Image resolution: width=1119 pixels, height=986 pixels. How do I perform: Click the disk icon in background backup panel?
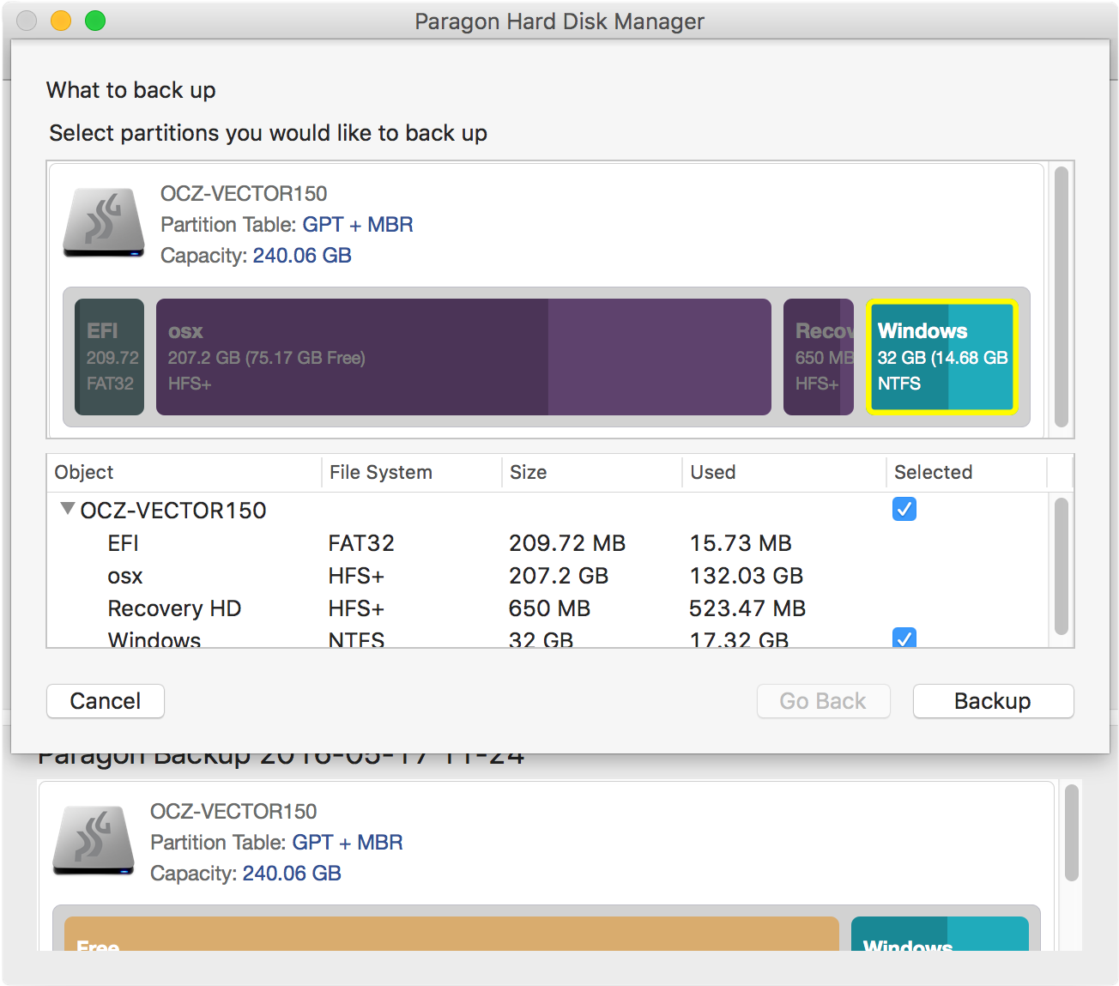pos(94,841)
